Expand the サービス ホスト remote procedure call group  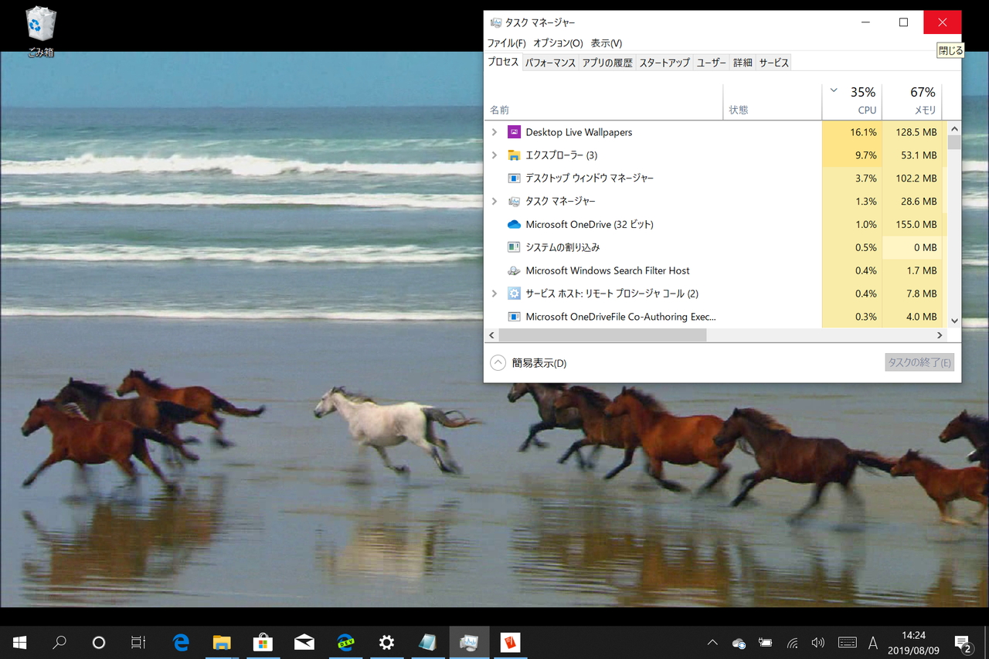click(494, 294)
